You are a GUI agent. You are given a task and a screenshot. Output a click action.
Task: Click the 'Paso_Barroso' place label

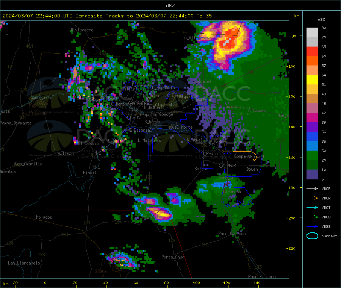pyautogui.click(x=232, y=234)
